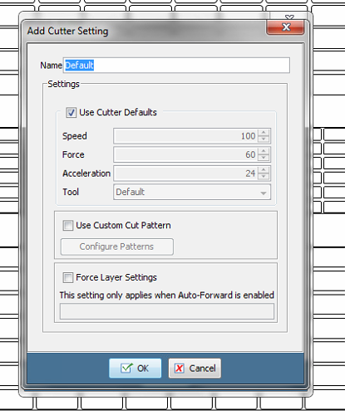The image size is (345, 420).
Task: Decrease Speed with the down arrow
Action: 264,139
